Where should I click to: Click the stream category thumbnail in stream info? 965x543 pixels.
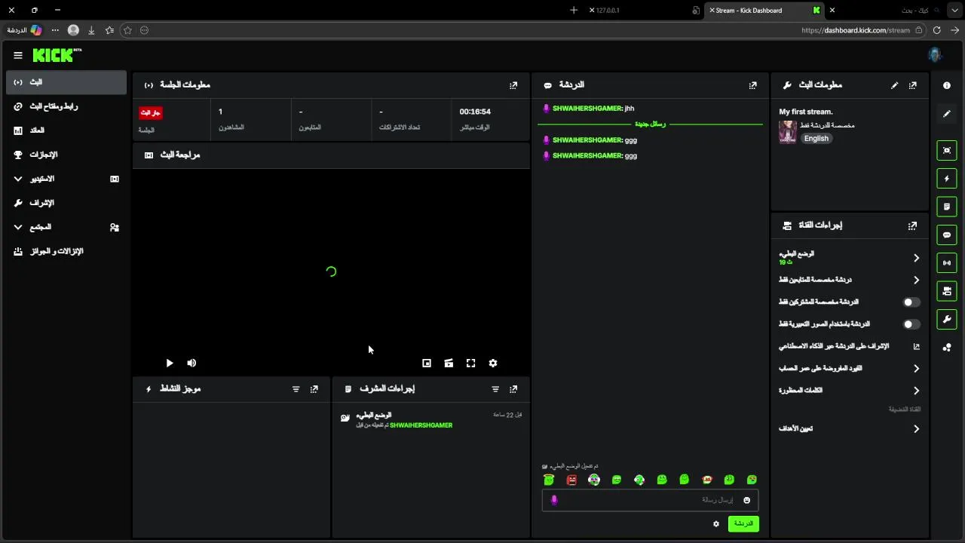pyautogui.click(x=787, y=132)
